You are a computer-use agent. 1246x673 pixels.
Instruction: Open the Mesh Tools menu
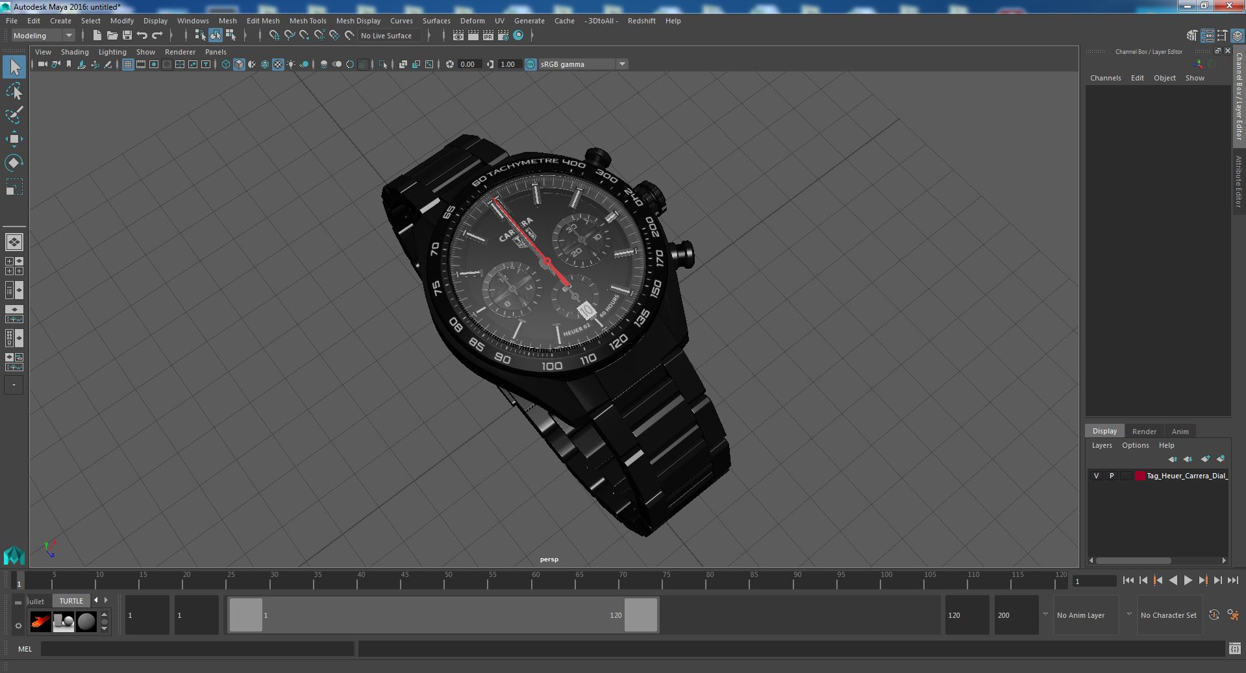click(308, 21)
